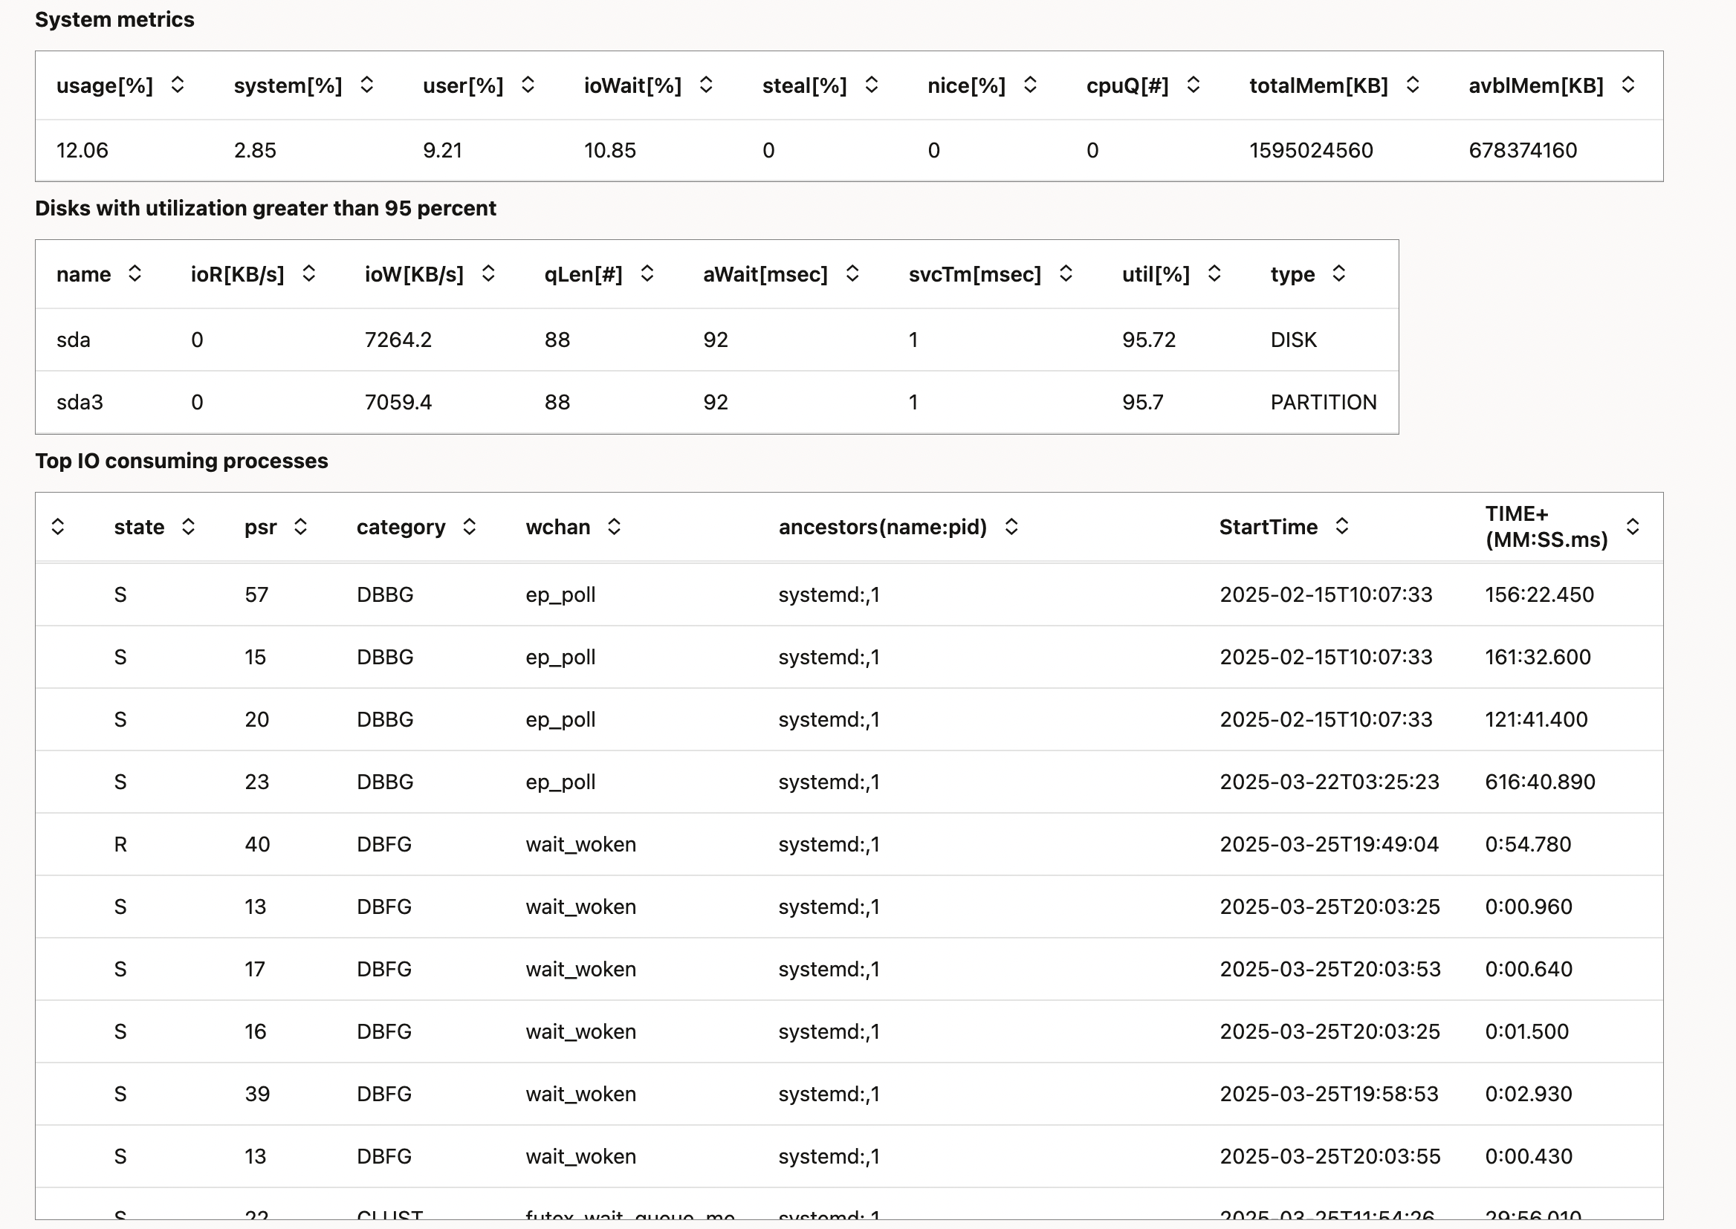The height and width of the screenshot is (1229, 1736).
Task: Sort disks by svcTm[msec] arrows
Action: click(1066, 273)
